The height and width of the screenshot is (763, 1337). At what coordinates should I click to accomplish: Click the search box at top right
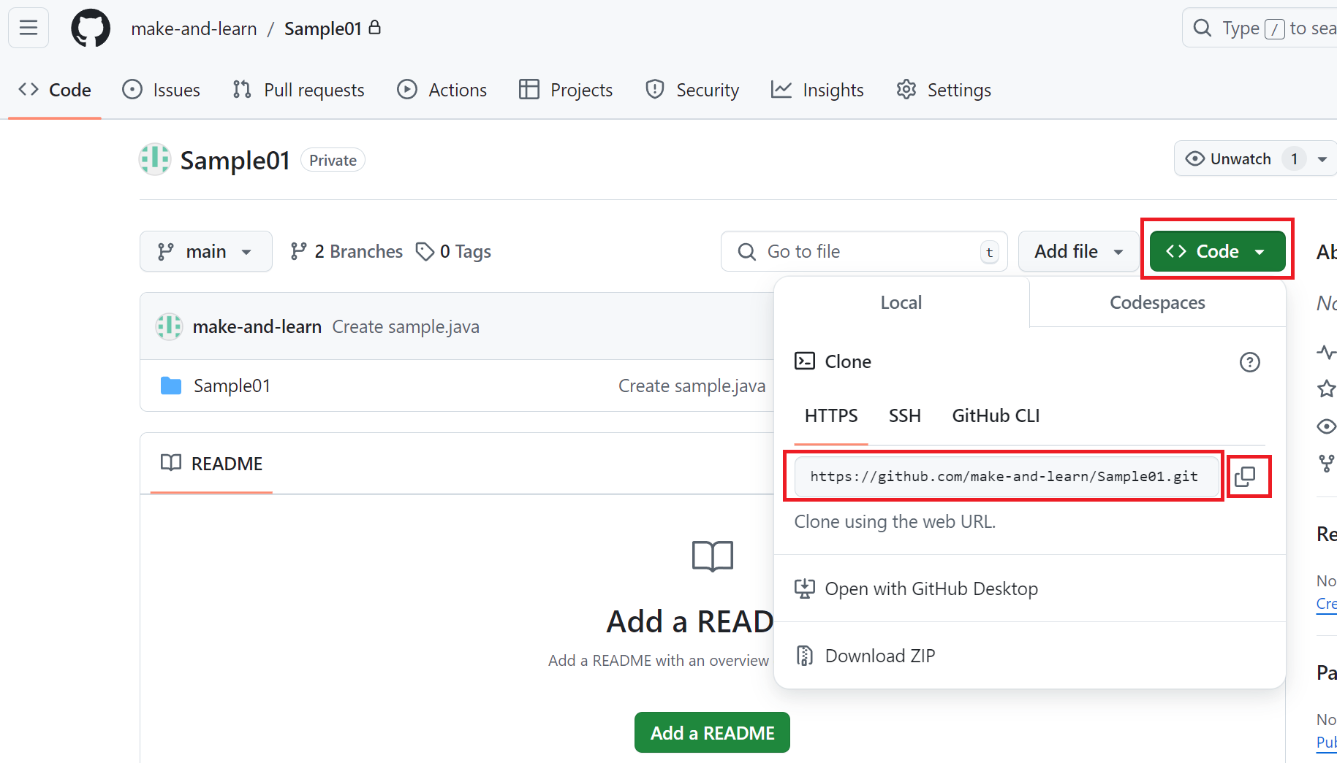(1260, 28)
